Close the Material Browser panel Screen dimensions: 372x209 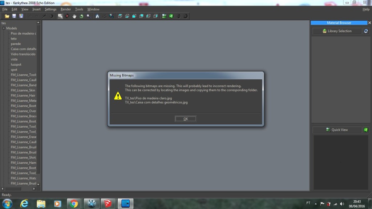369,23
